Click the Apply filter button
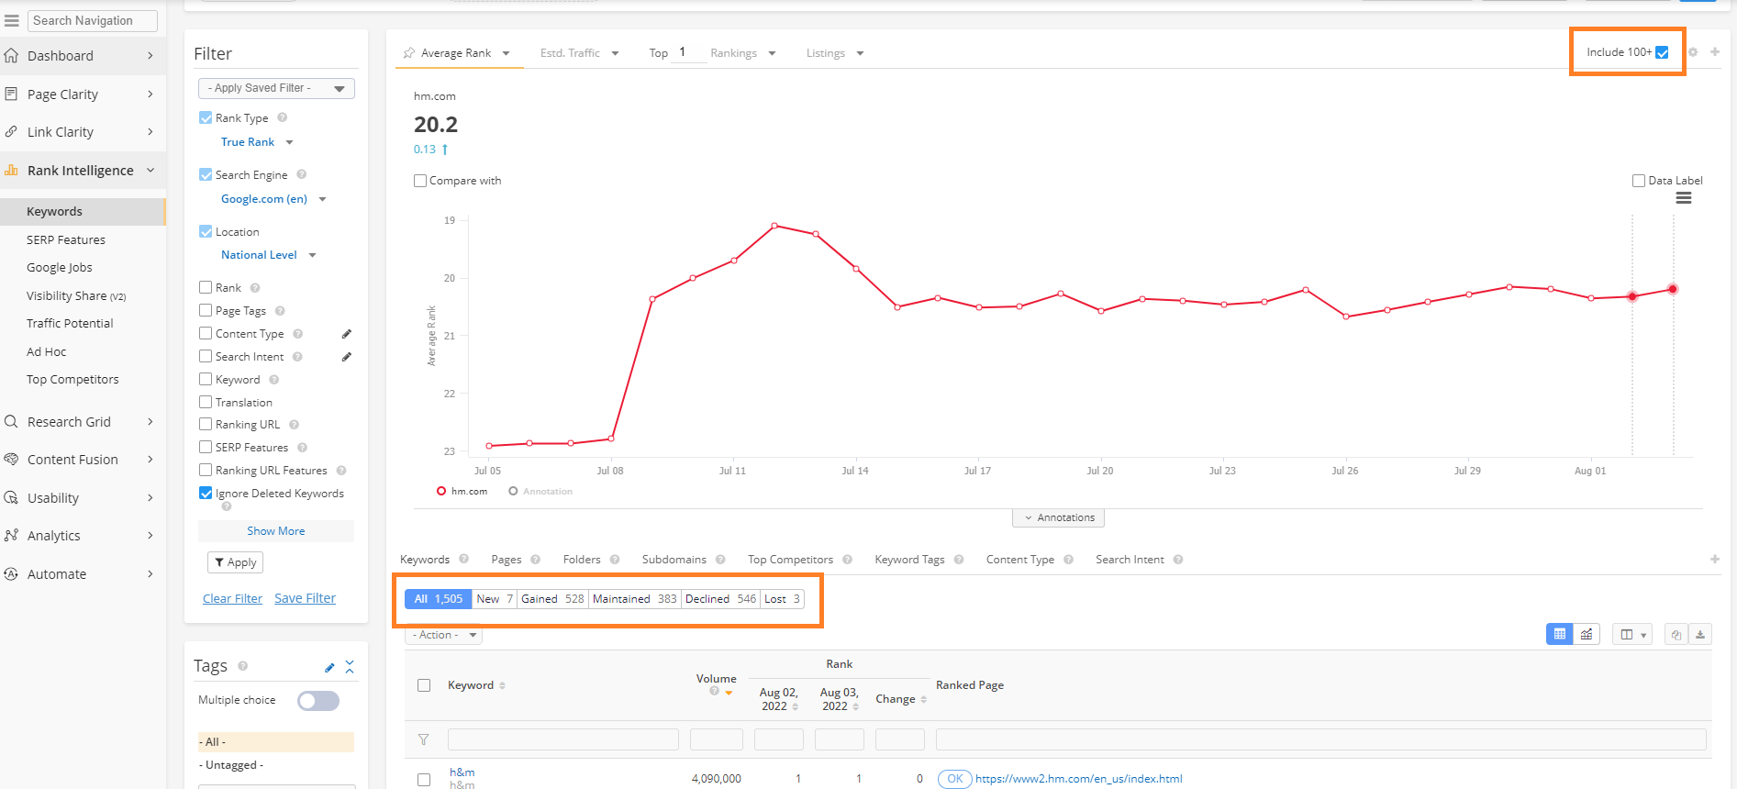 click(236, 562)
